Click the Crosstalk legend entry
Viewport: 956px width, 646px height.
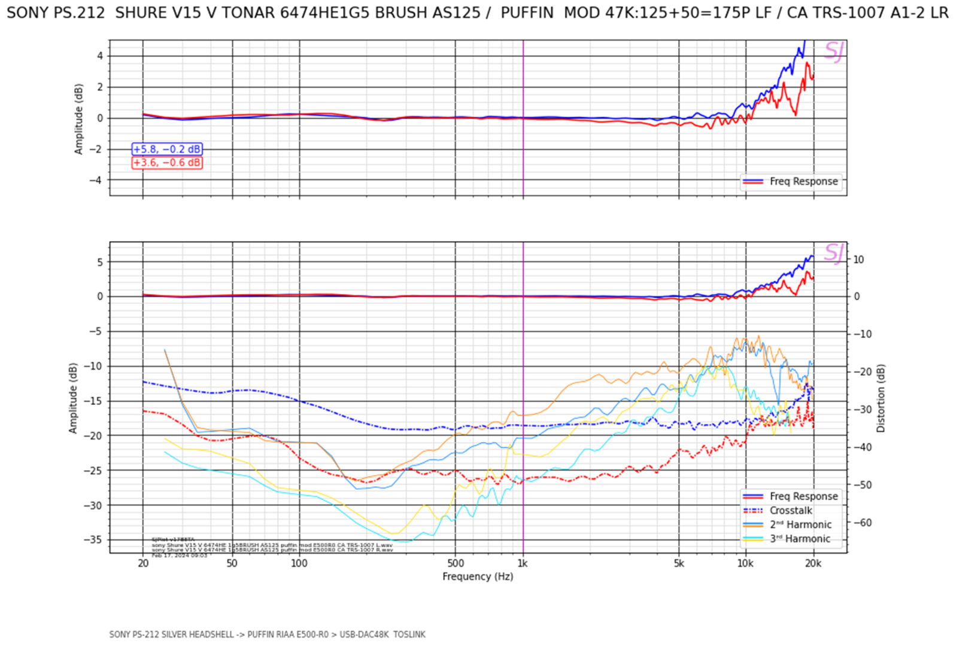pyautogui.click(x=791, y=511)
